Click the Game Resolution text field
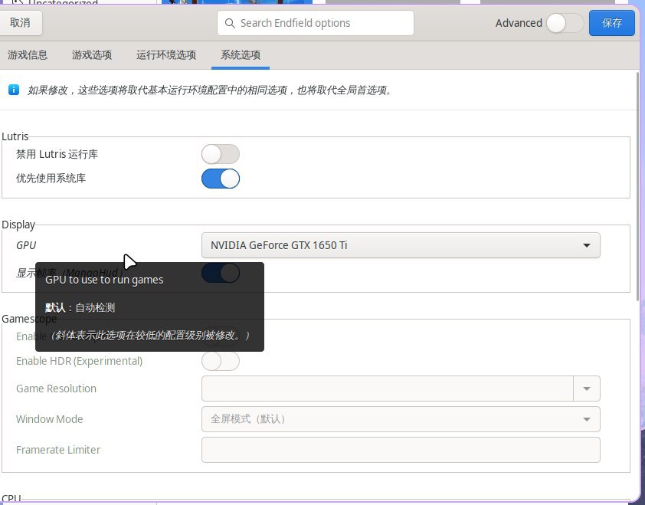 click(387, 389)
